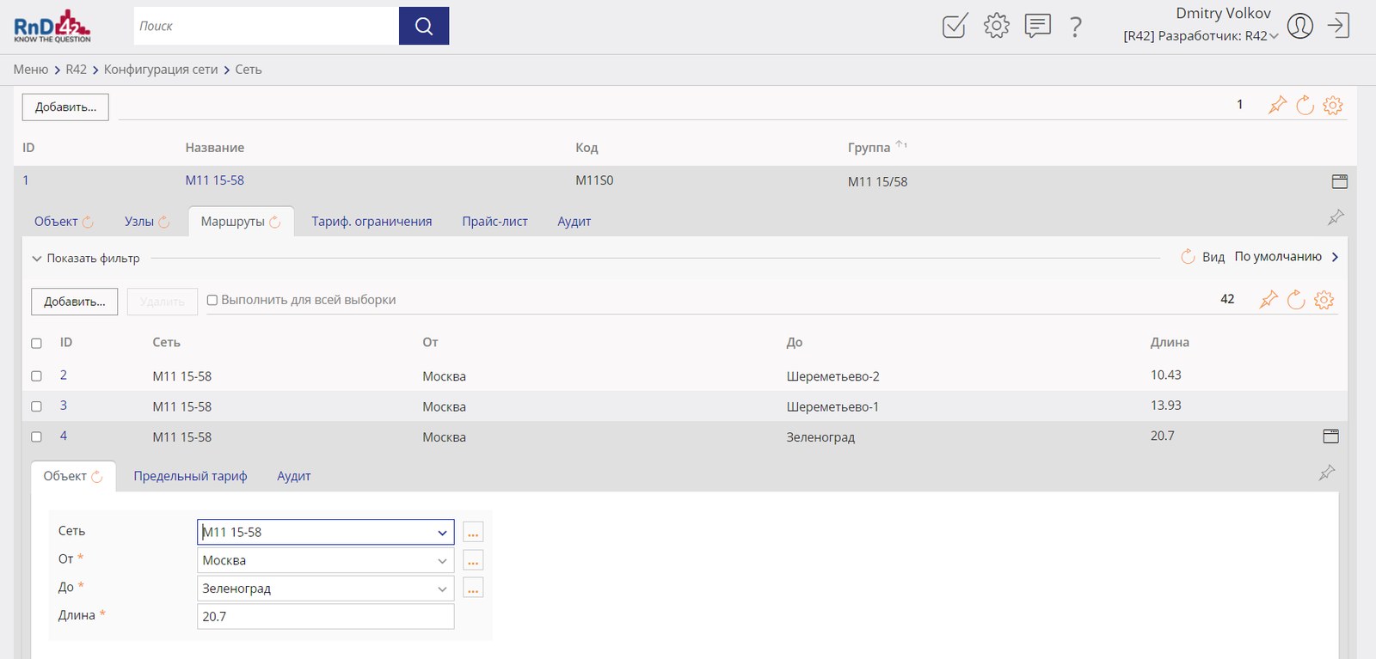
Task: Open the messages chat icon
Action: coord(1038,26)
